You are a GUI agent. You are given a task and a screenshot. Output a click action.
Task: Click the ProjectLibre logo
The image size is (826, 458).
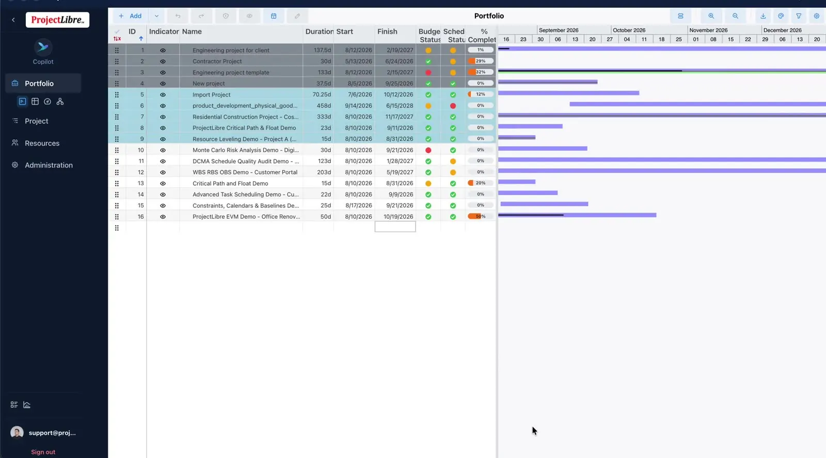(x=57, y=20)
